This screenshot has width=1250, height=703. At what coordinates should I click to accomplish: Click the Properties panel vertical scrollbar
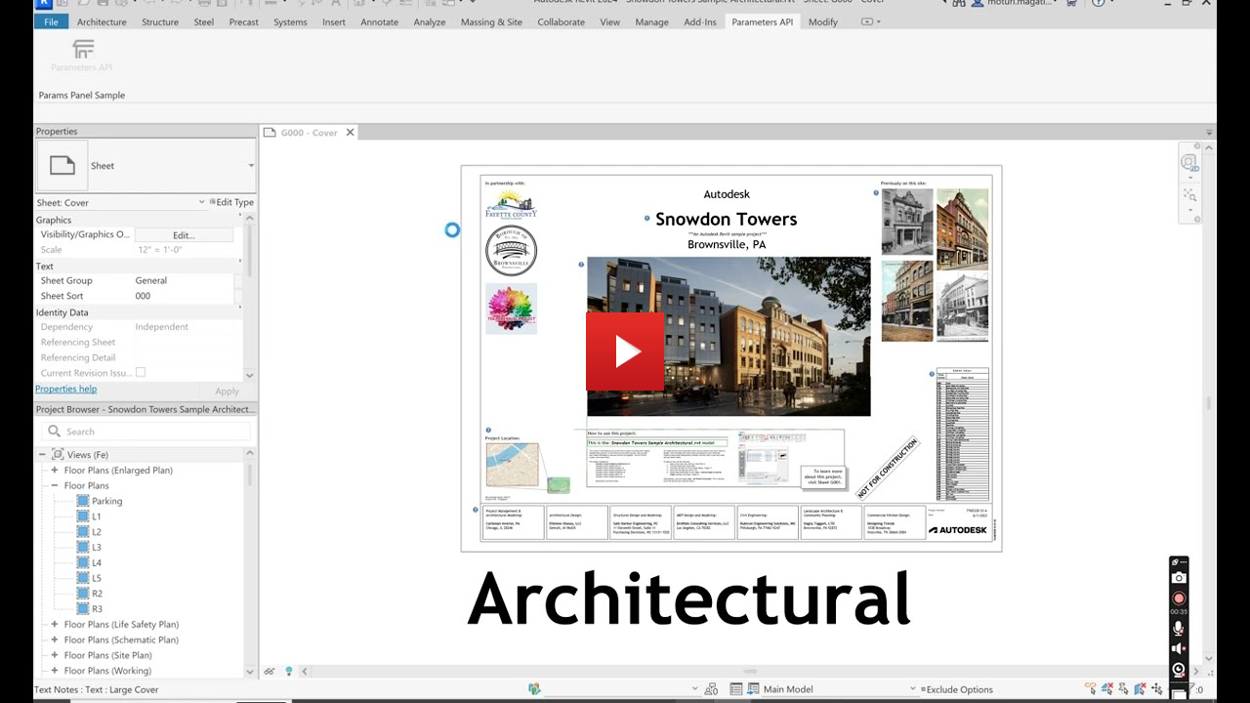pyautogui.click(x=250, y=249)
